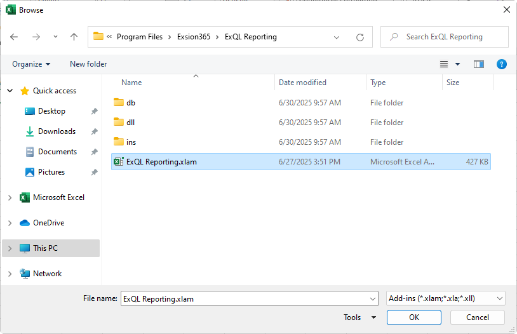The image size is (517, 334).
Task: Open the Add-ins file type dropdown
Action: [446, 298]
